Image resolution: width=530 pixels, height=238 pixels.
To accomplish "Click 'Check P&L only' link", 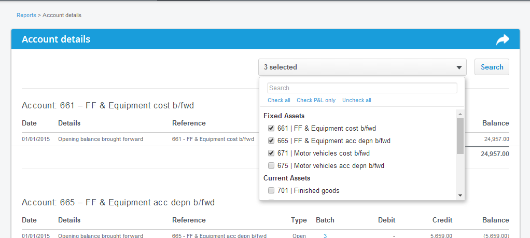I will click(316, 100).
